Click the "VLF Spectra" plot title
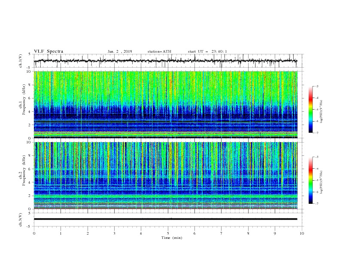340x262 pixels. pyautogui.click(x=49, y=51)
